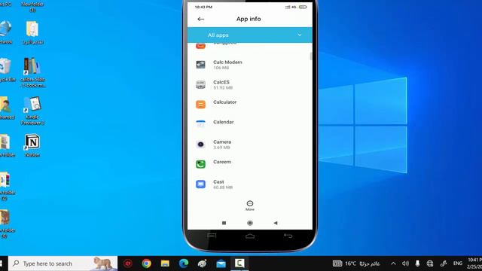Open the calibre E-book desktop shortcut
This screenshot has width=482, height=271.
[x=32, y=72]
